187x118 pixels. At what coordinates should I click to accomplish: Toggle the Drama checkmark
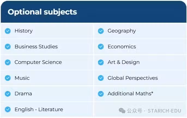click(x=8, y=94)
